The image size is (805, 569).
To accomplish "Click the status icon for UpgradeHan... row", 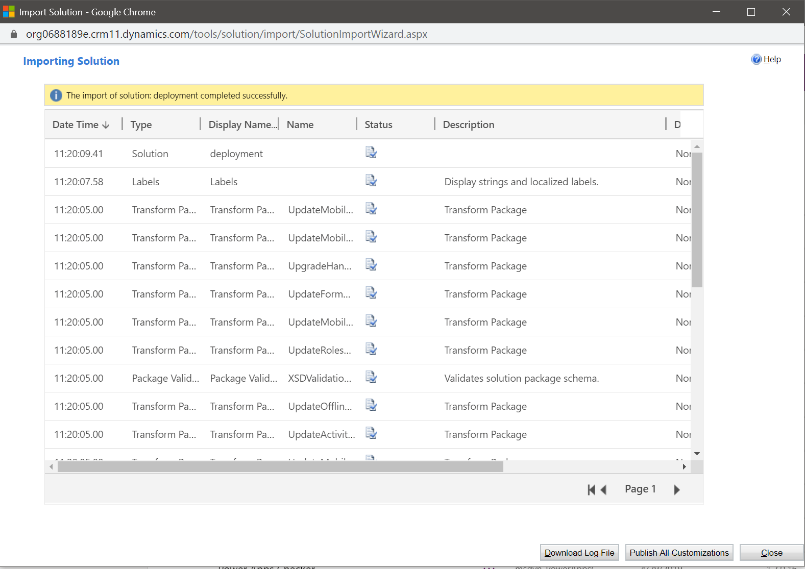I will [371, 265].
